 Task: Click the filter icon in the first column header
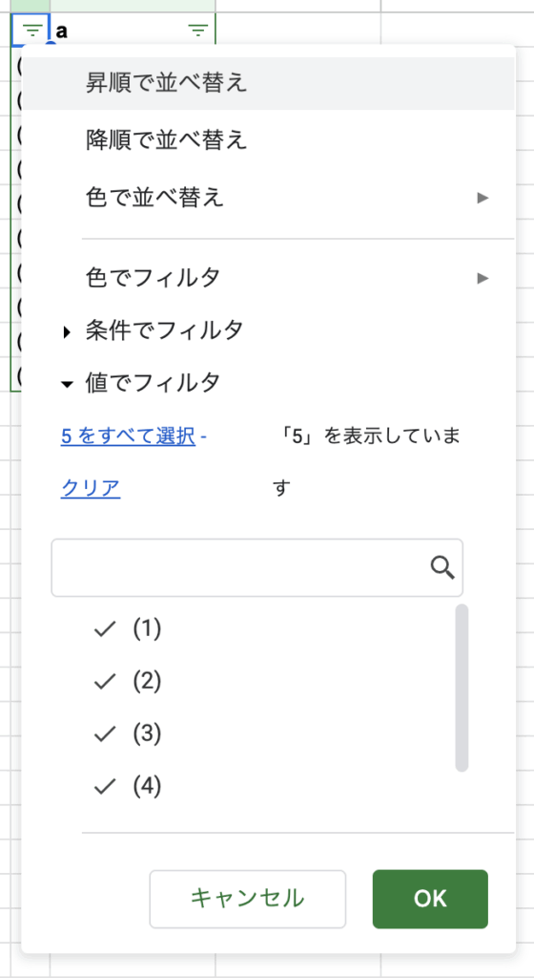(x=31, y=30)
